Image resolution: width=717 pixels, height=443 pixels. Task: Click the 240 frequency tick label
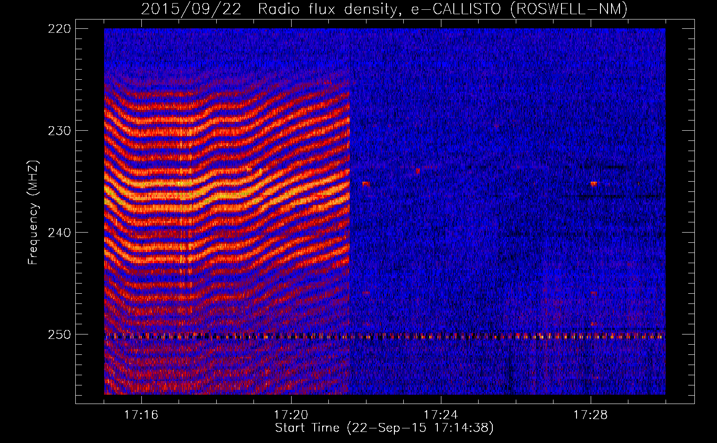(x=59, y=233)
